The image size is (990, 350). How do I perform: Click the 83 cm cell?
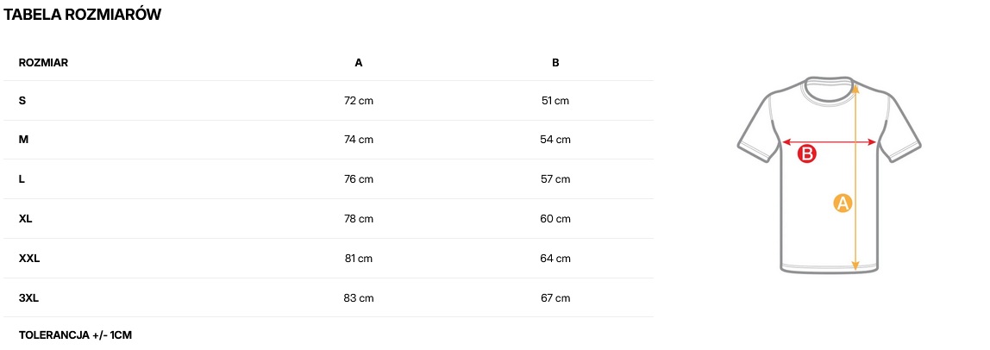[x=359, y=298]
